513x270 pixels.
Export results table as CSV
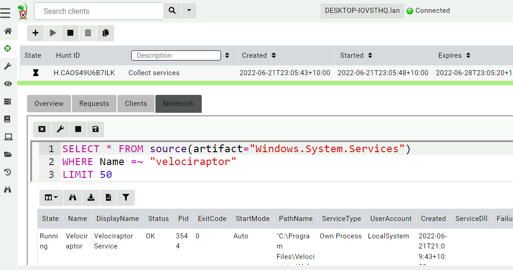[x=108, y=198]
